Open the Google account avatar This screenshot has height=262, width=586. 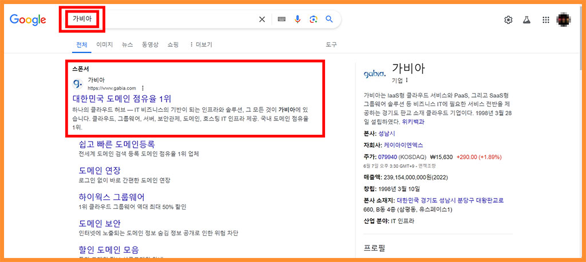coord(564,20)
